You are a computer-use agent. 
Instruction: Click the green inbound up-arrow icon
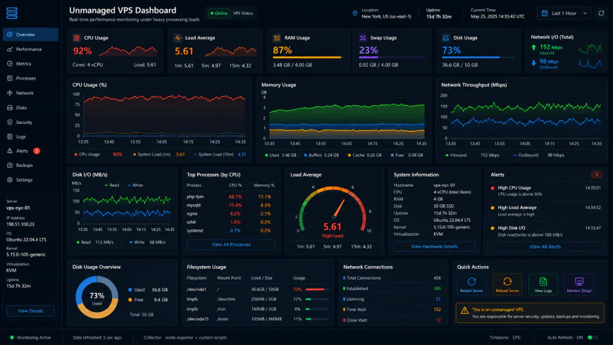(533, 47)
